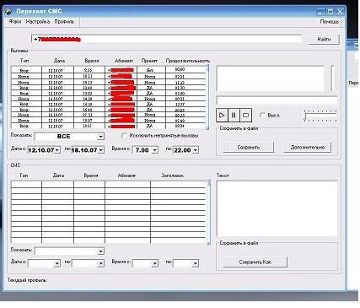Image resolution: width=360 pixels, height=308 pixels.
Task: Start playback with the play button
Action: click(x=222, y=116)
